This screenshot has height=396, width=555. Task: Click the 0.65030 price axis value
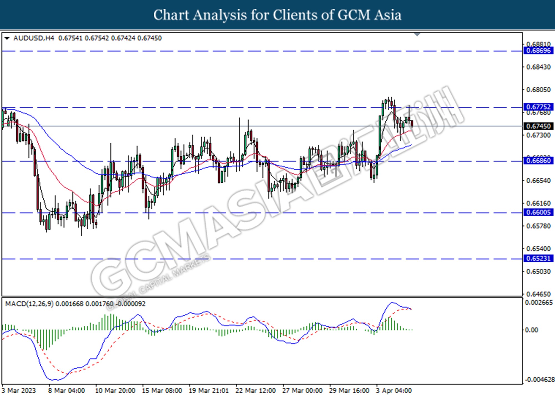tap(539, 271)
